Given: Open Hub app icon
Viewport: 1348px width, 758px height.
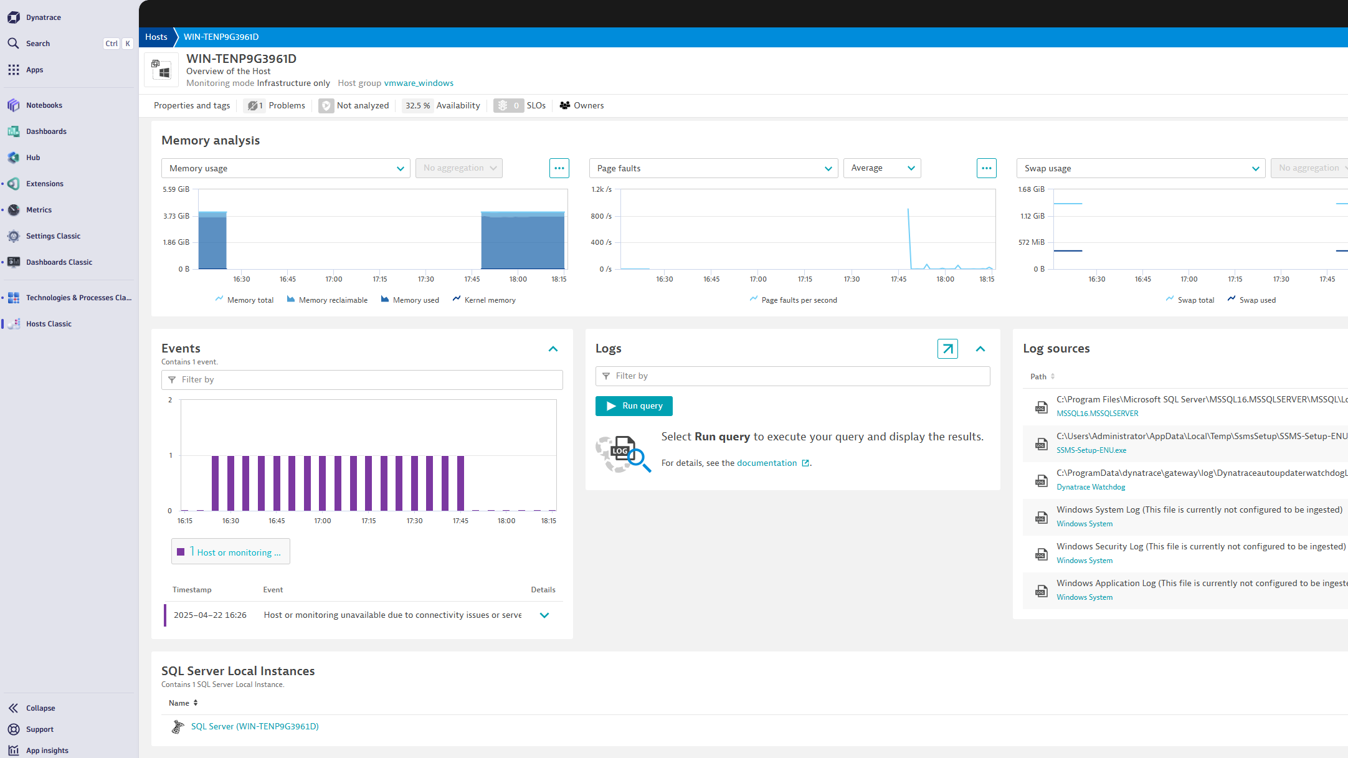Looking at the screenshot, I should 14,158.
